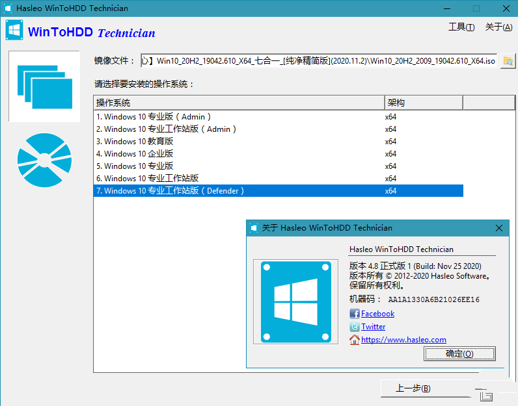Open the 工具 menu
The image size is (518, 406).
point(461,27)
